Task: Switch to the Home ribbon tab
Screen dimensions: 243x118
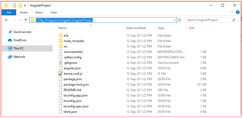Action: [x=24, y=12]
